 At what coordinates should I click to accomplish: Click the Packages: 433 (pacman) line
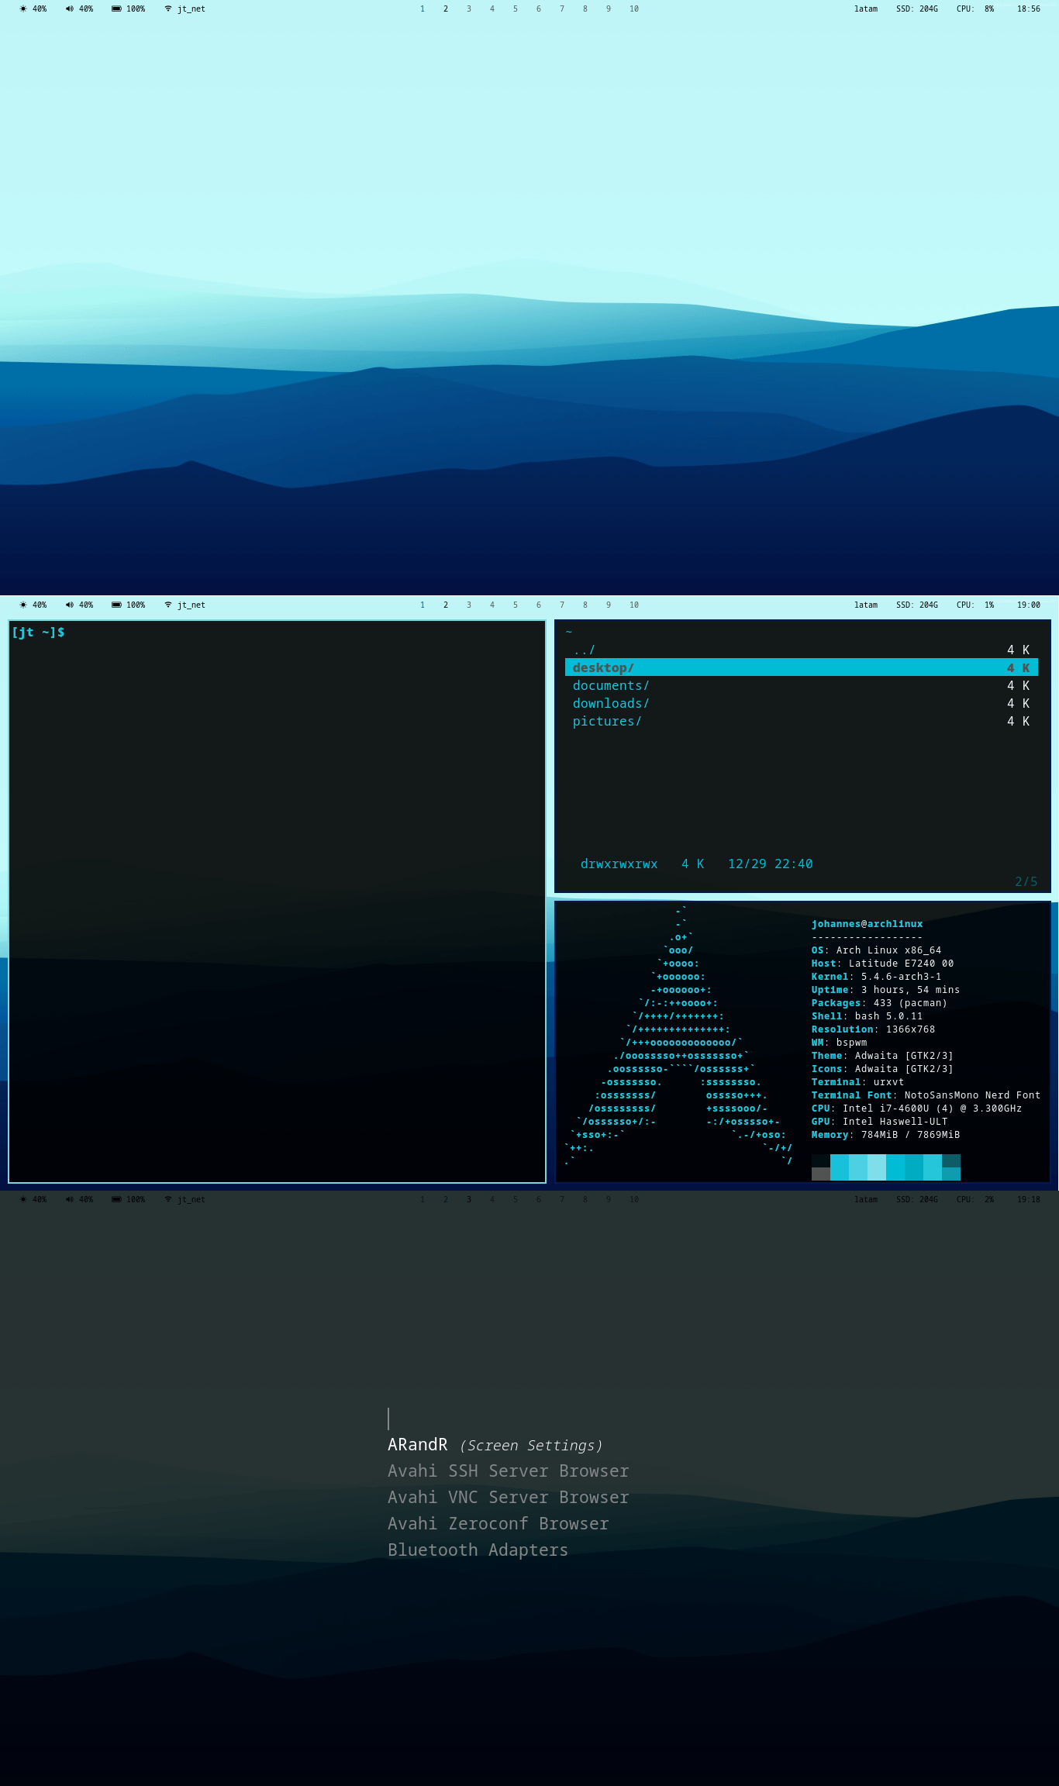point(880,1003)
